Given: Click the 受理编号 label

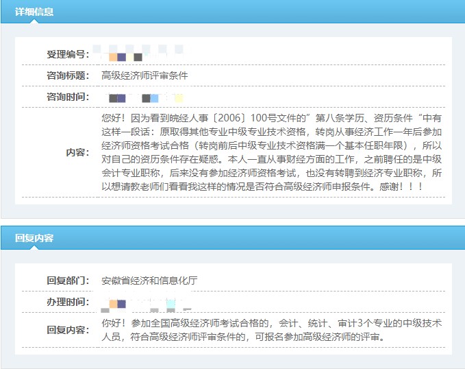Looking at the screenshot, I should pos(67,54).
